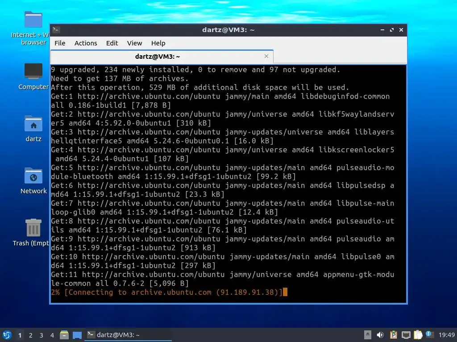Close the dartz@VM3 tab with its X

click(x=266, y=56)
